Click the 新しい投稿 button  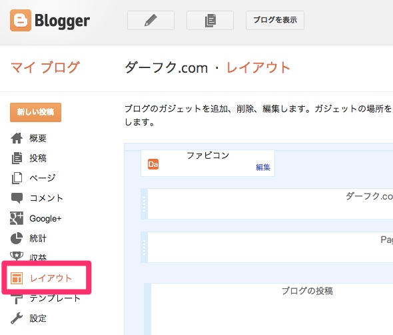[35, 112]
